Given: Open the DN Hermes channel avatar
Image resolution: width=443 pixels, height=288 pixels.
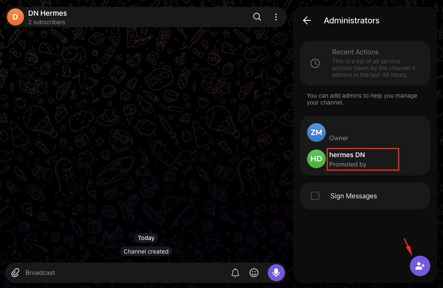Looking at the screenshot, I should coord(16,17).
